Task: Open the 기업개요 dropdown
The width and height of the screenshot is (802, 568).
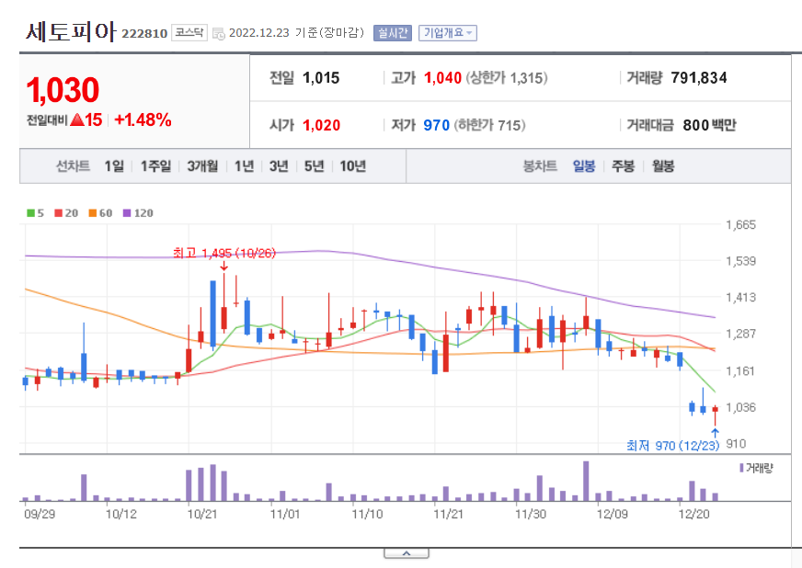Action: (448, 33)
